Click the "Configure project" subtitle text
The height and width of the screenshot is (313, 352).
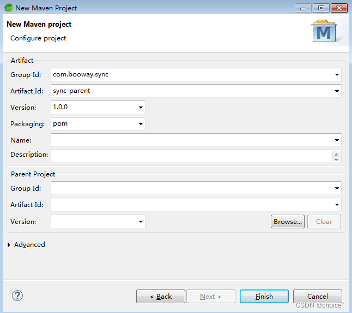click(38, 38)
